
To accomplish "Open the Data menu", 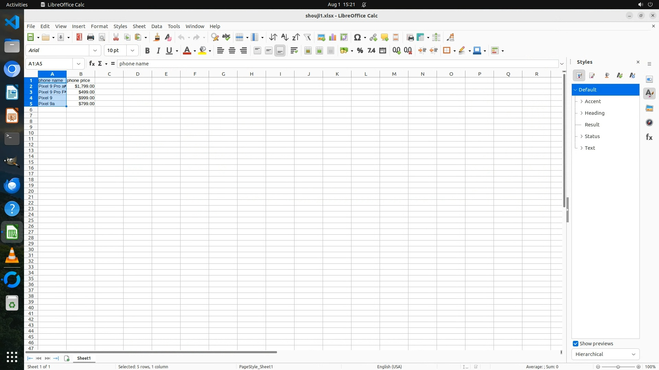I will [157, 26].
